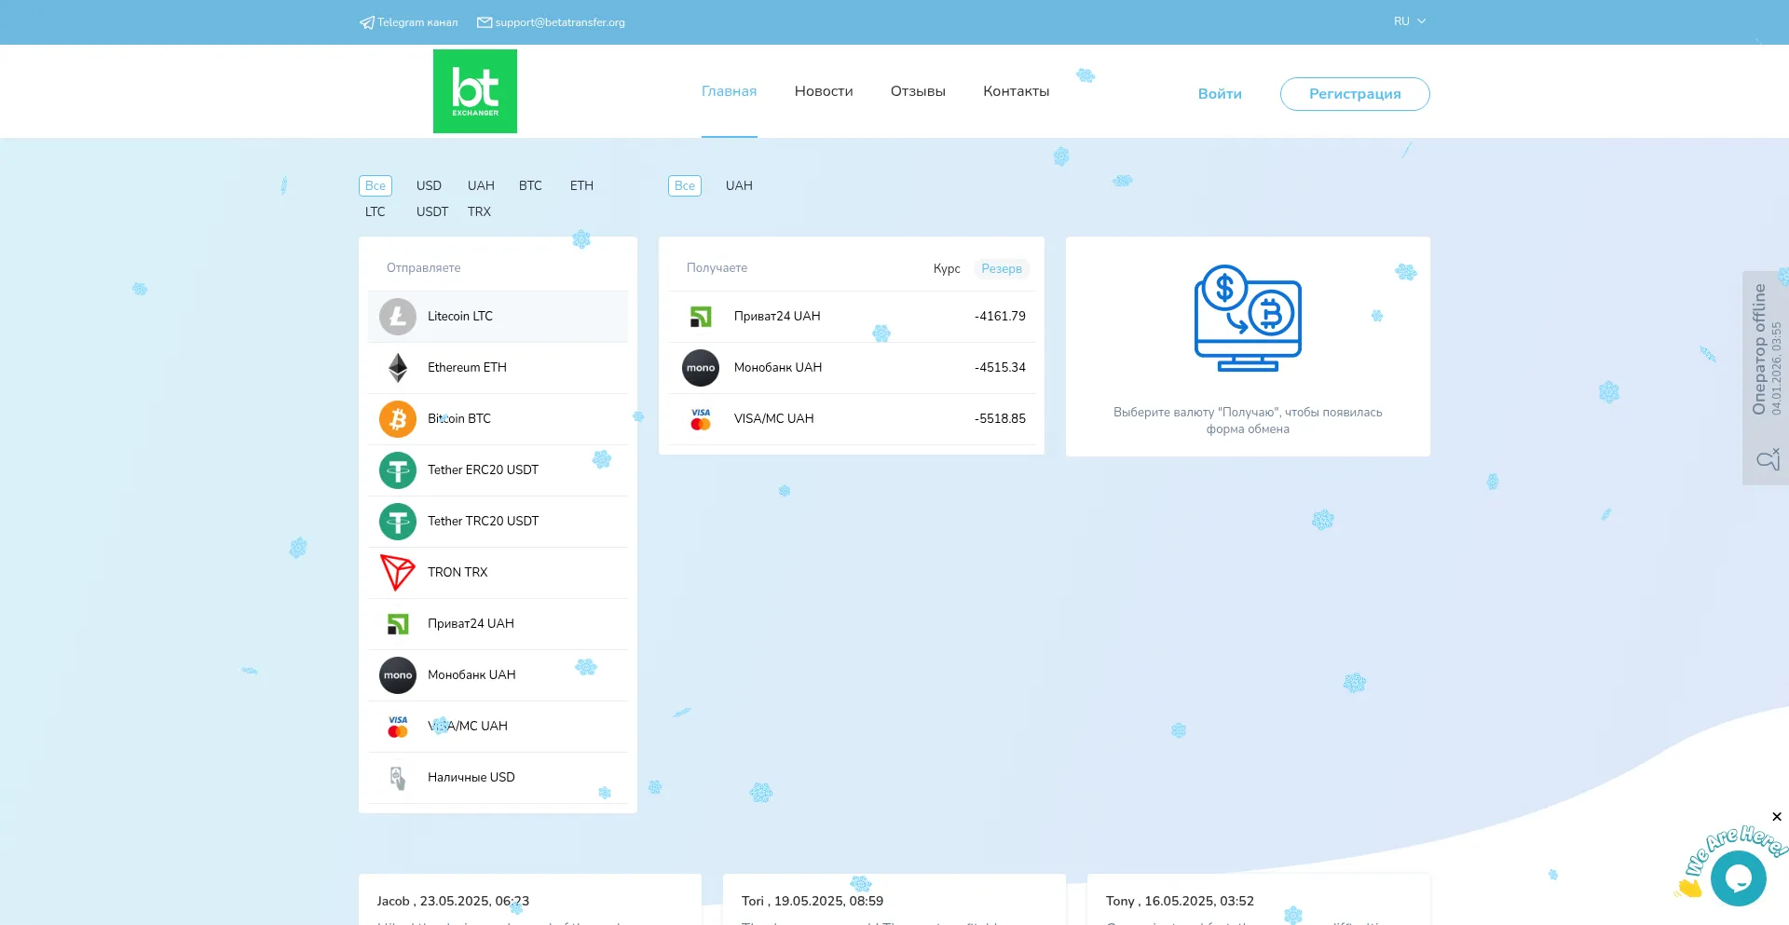Image resolution: width=1789 pixels, height=925 pixels.
Task: Click the Ethereum ETH icon
Action: tap(398, 367)
